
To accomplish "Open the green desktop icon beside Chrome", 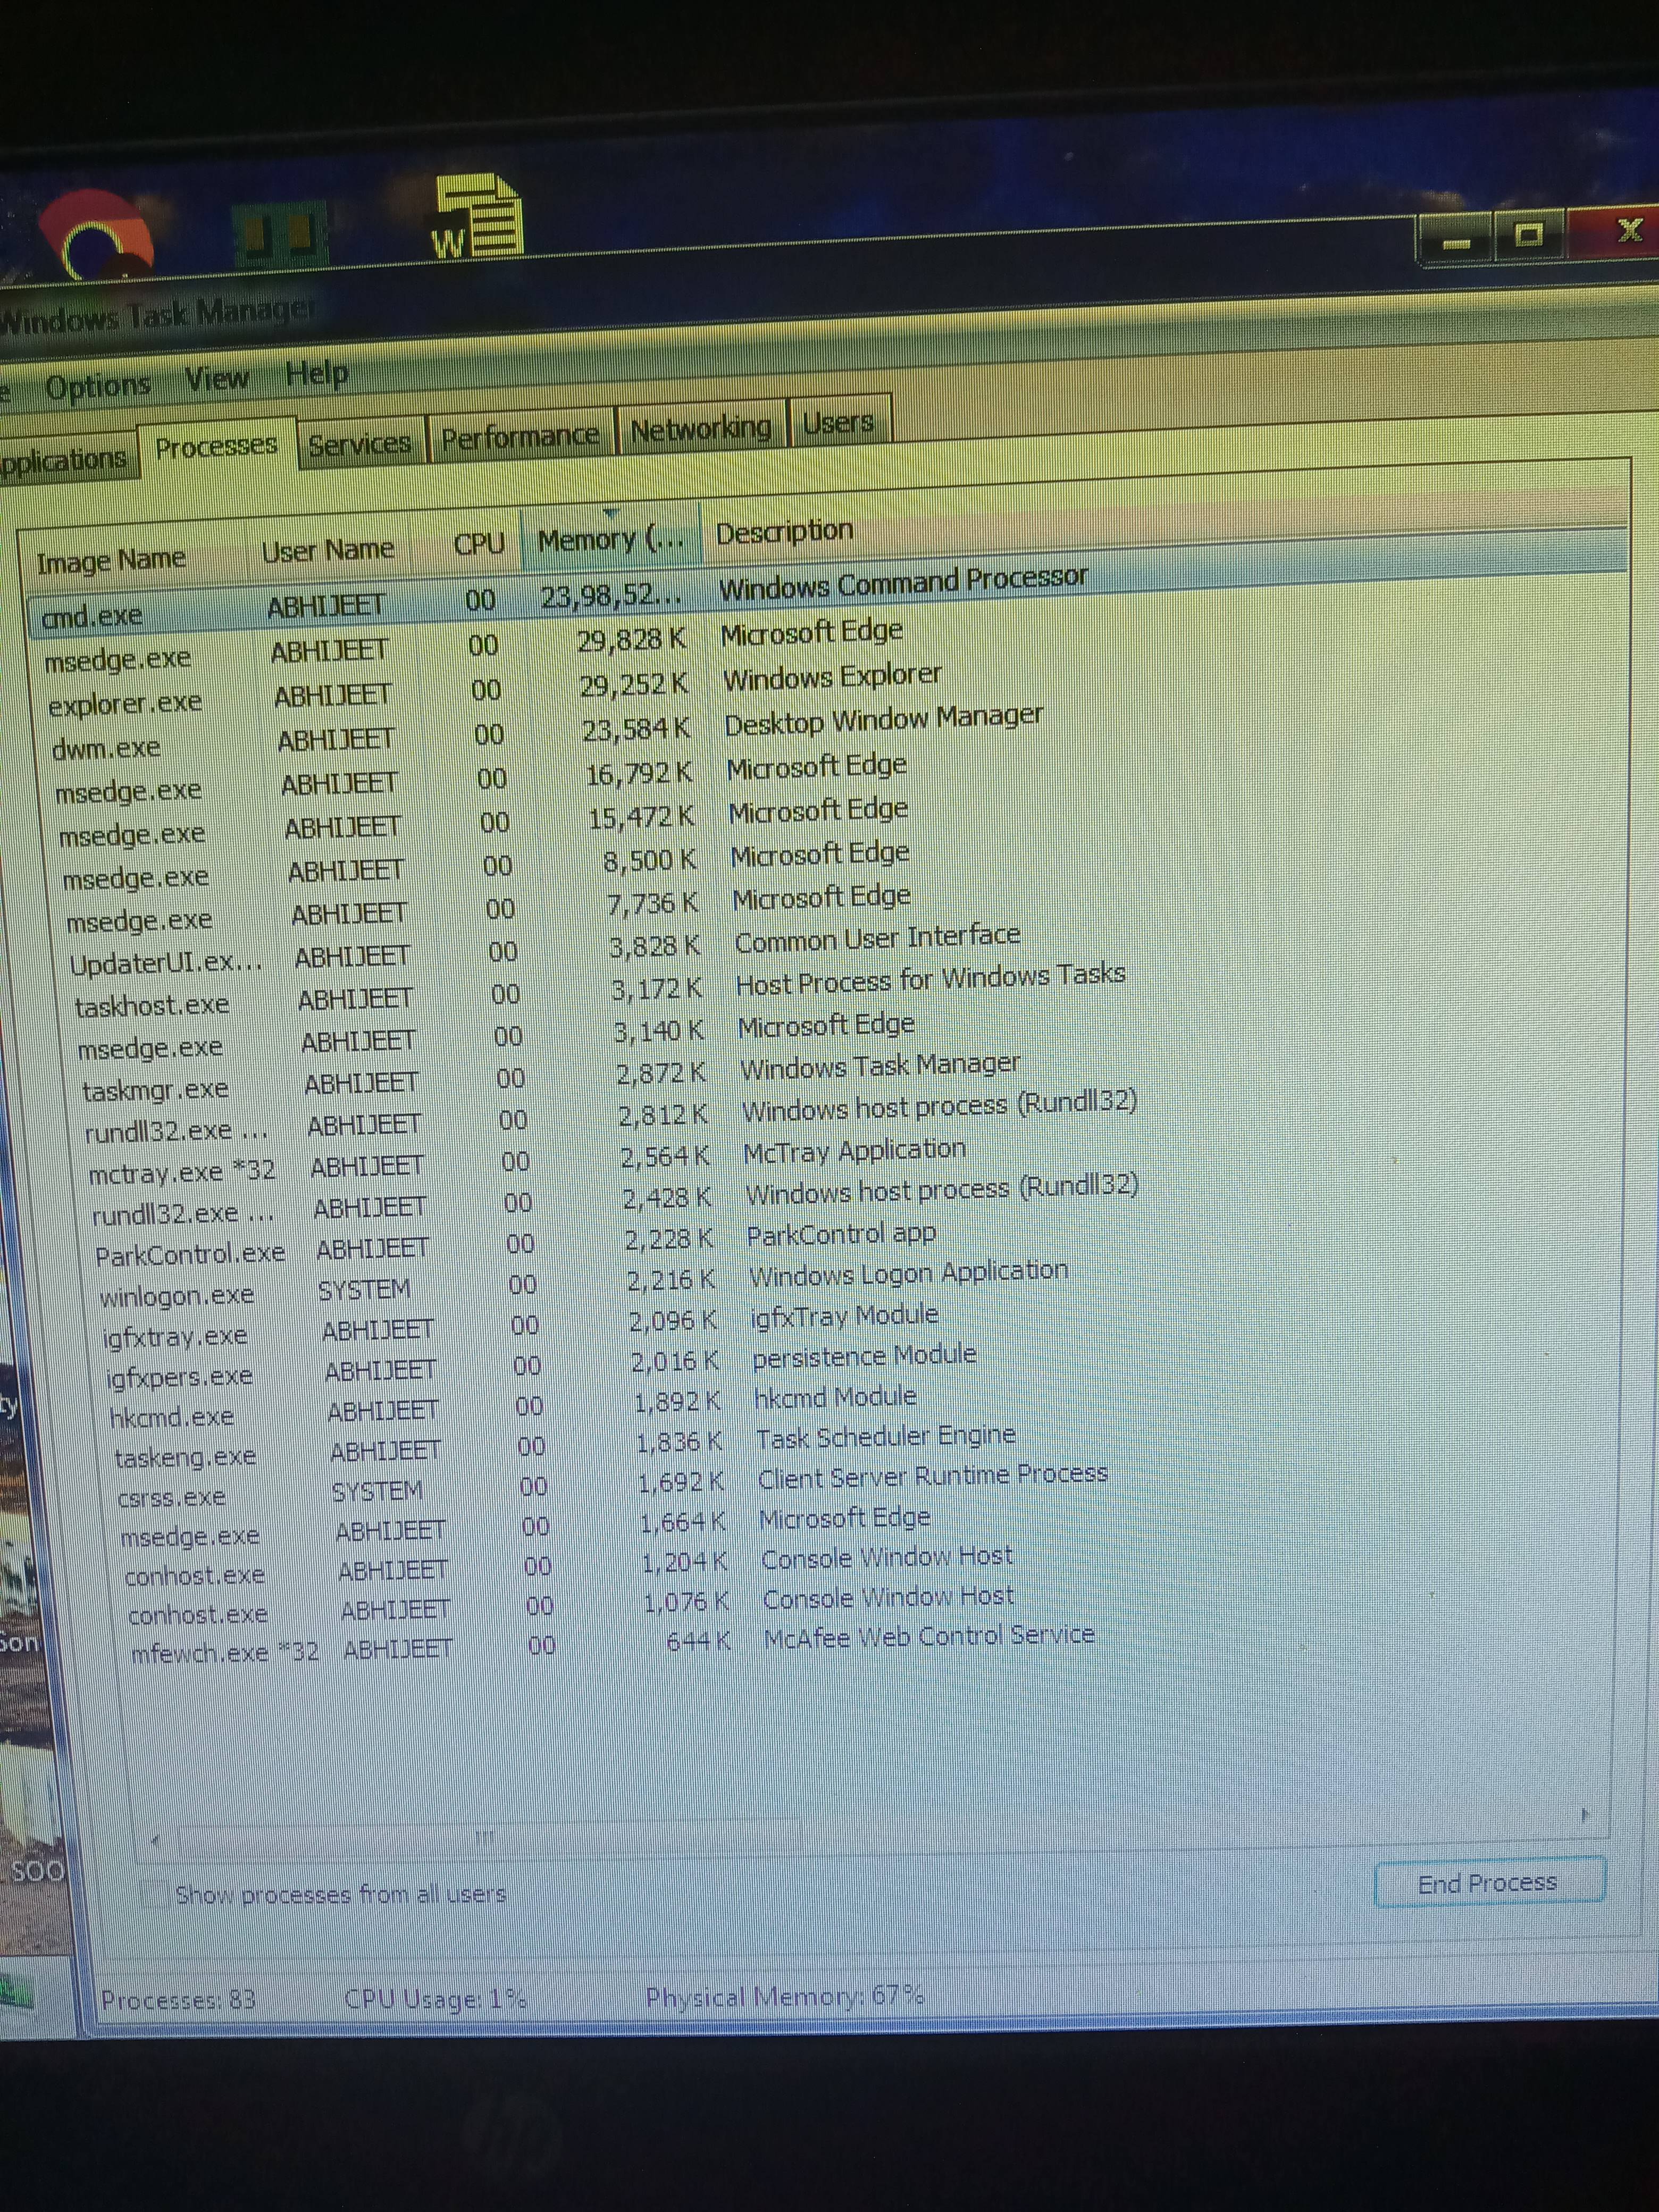I will [279, 234].
